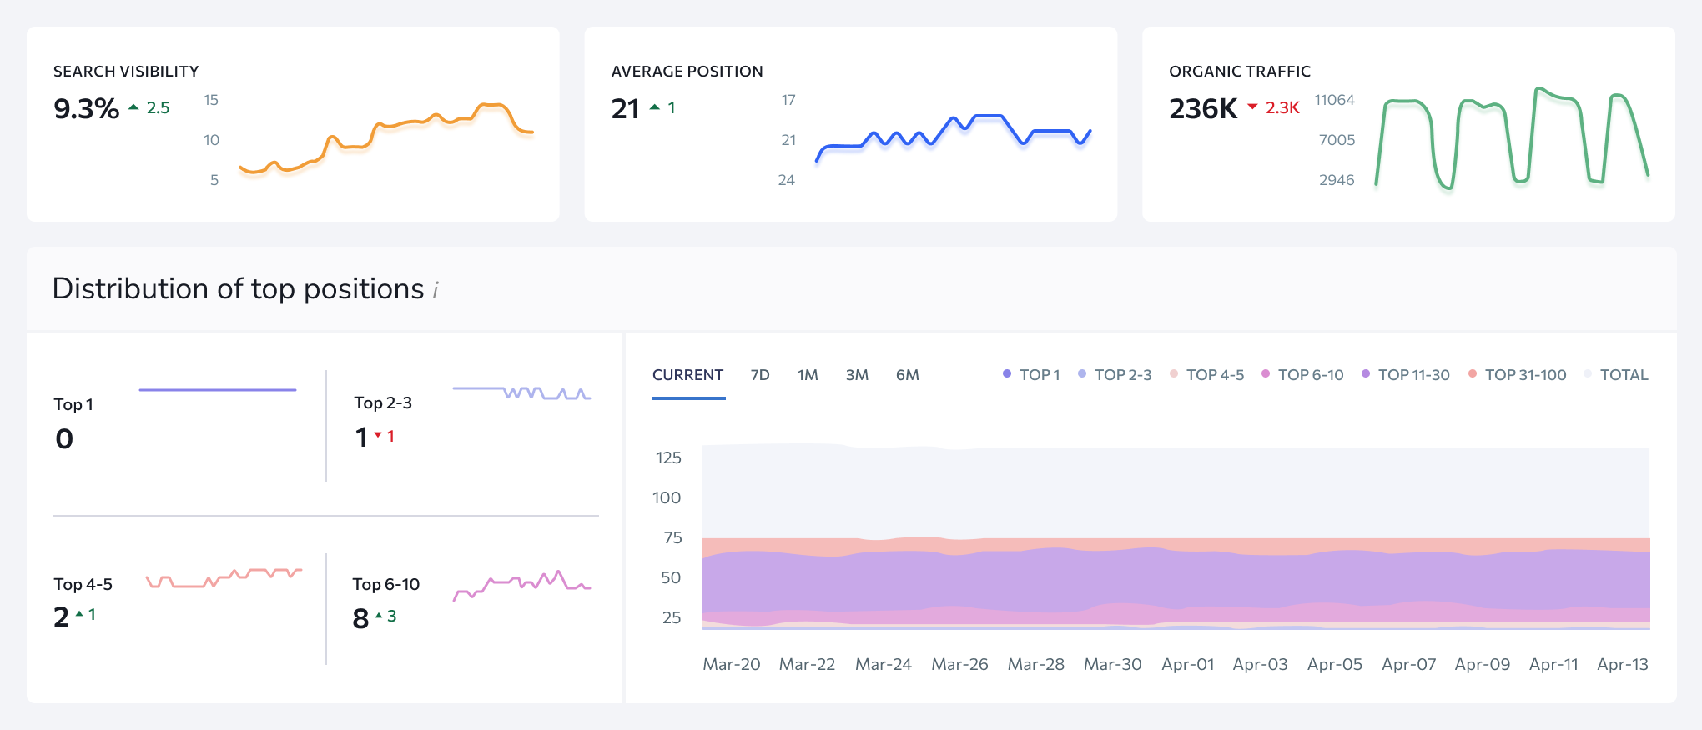Switch chart to 6M range
The image size is (1702, 730).
908,375
